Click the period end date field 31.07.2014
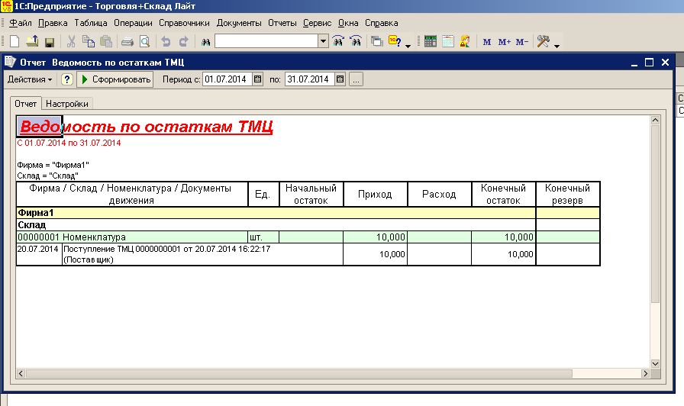Screen dimensions: 684x406 [x=310, y=79]
